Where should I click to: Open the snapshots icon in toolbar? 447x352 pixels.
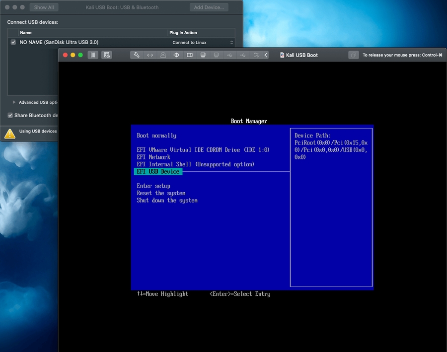pos(107,55)
